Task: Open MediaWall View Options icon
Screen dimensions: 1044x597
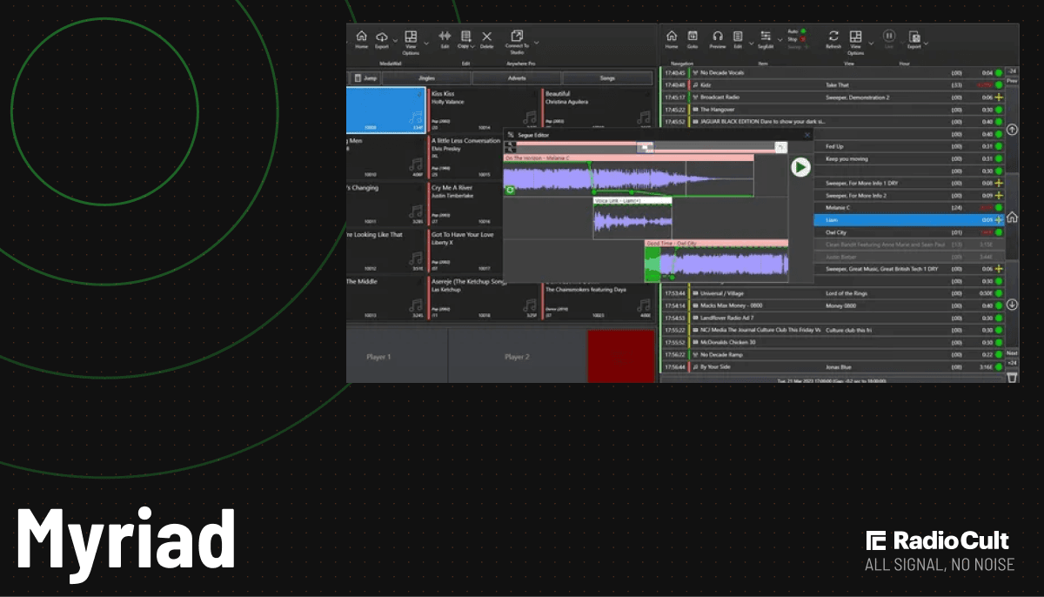Action: coord(411,37)
